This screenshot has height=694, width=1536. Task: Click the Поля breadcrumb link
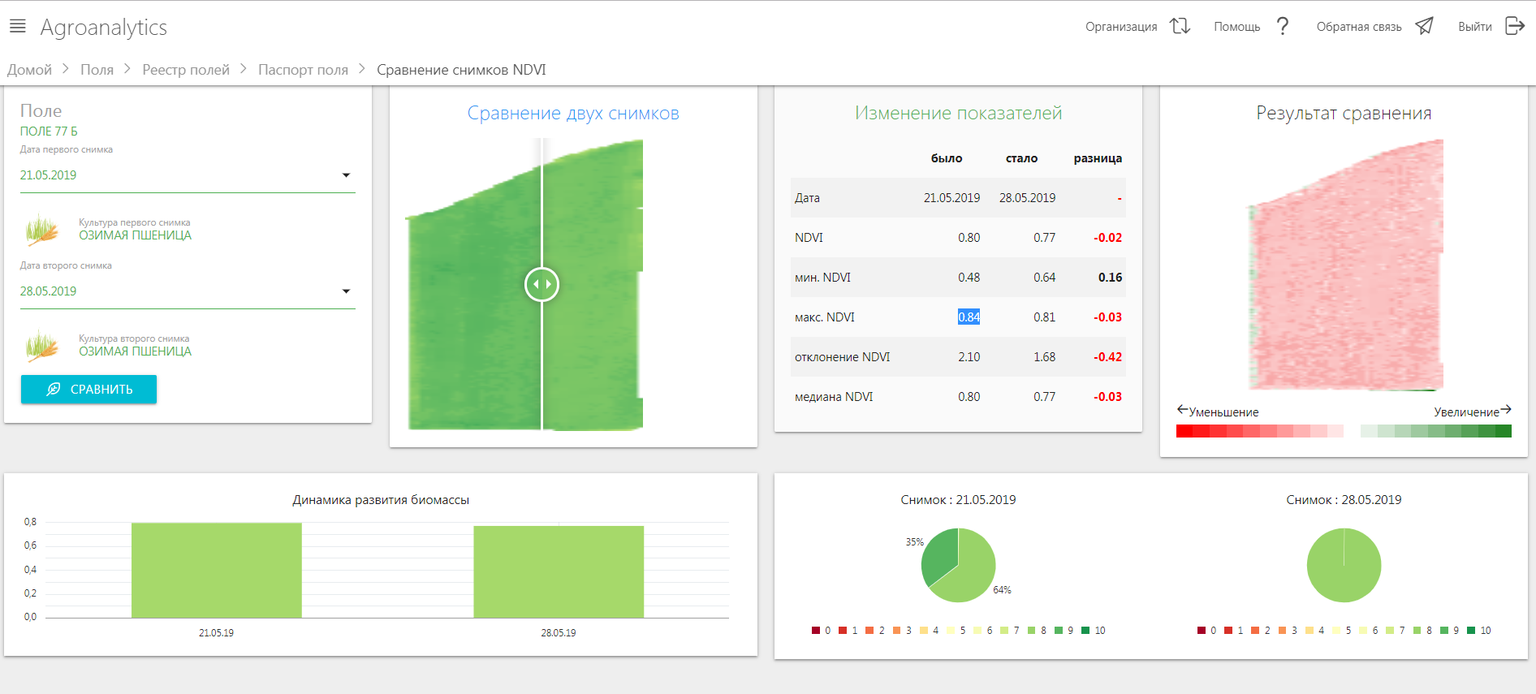[x=97, y=70]
